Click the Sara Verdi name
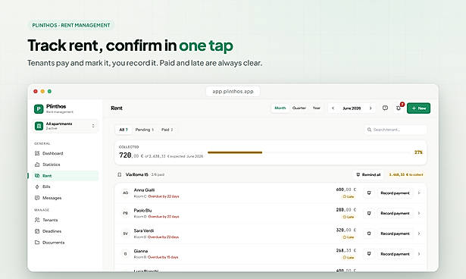The width and height of the screenshot is (466, 279). [144, 230]
